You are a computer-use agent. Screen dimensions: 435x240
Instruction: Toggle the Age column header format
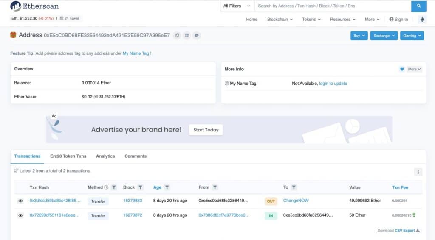point(157,187)
